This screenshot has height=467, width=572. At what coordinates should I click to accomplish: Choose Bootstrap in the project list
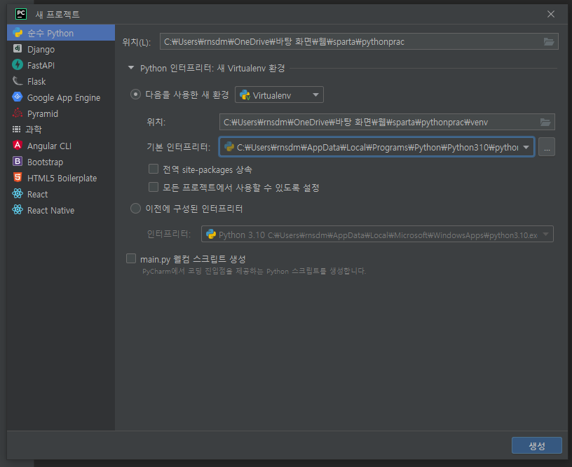click(61, 162)
